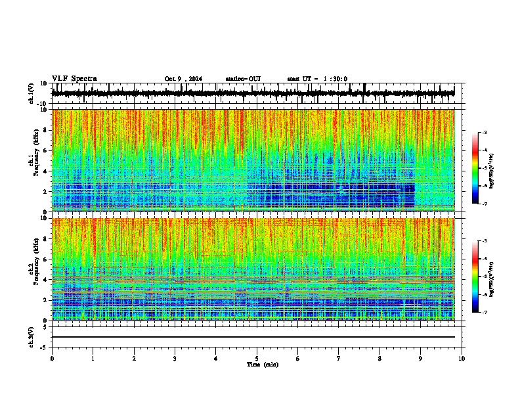The height and width of the screenshot is (402, 520).
Task: Click the '2' tick on the Time axis
Action: (x=134, y=358)
